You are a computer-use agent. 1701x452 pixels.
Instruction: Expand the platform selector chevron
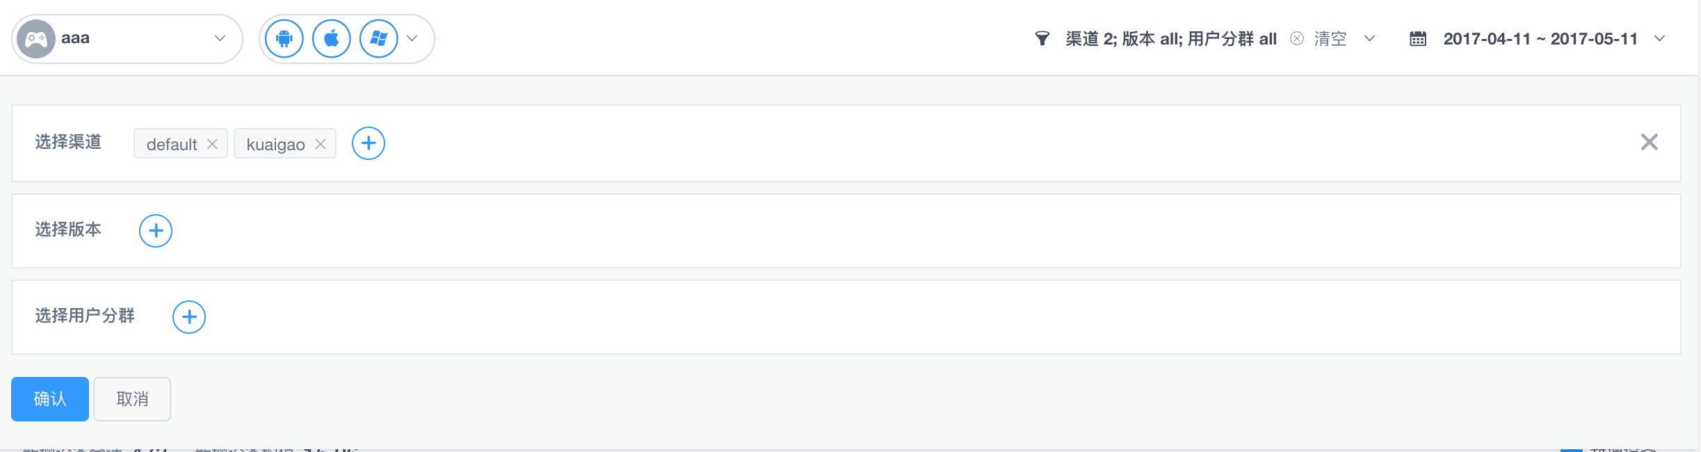tap(412, 38)
